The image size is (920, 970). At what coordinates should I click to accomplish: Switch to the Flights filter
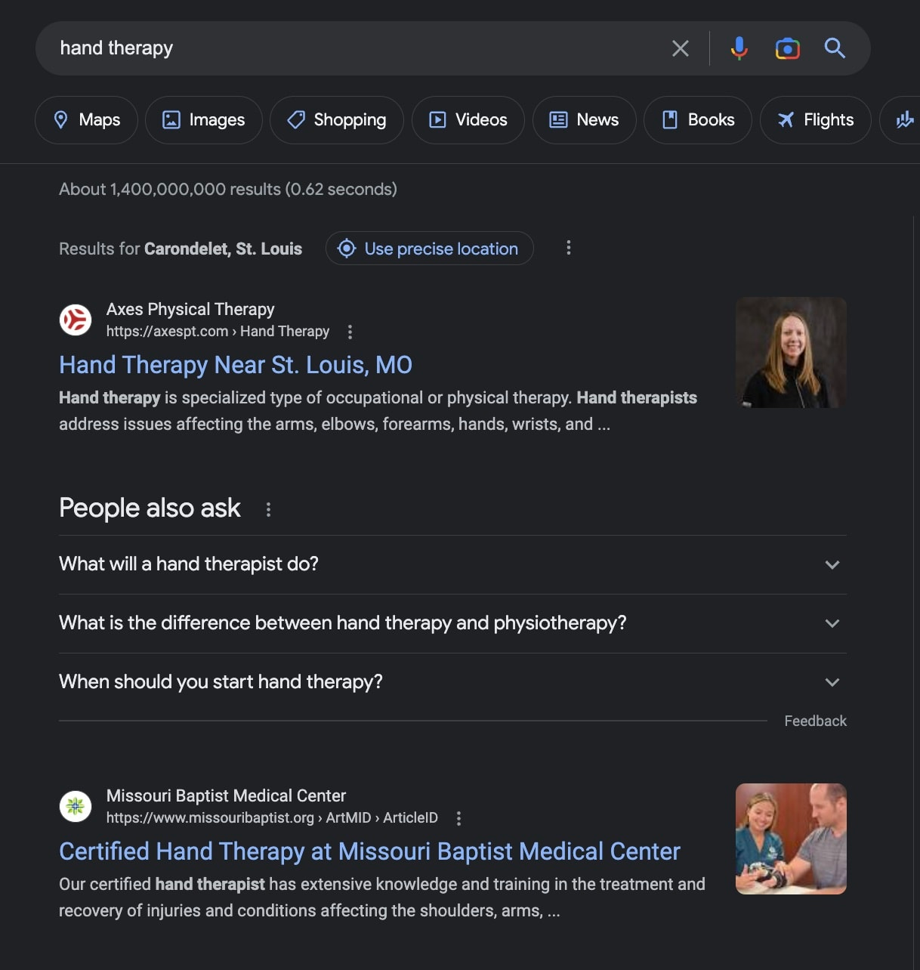(x=816, y=120)
